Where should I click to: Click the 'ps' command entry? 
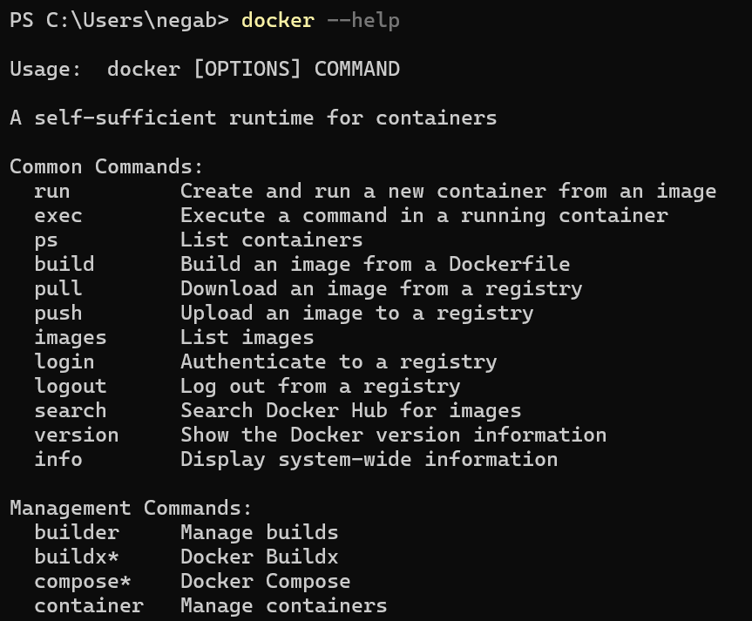46,240
